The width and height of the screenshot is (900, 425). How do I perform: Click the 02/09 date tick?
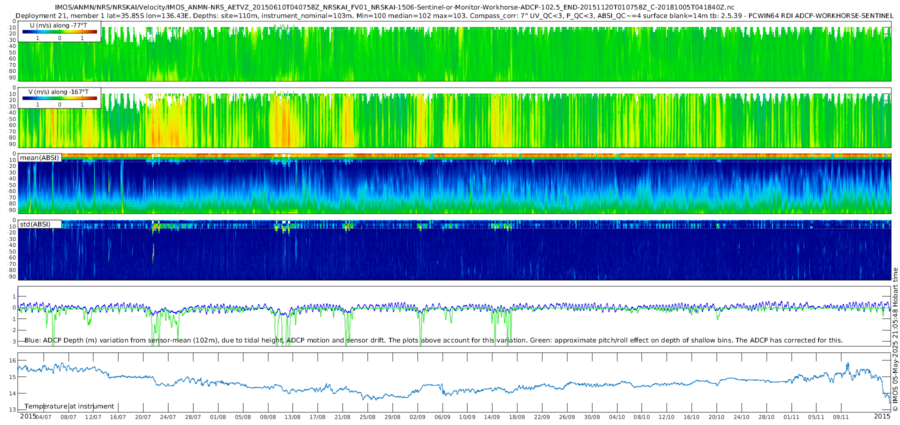pos(417,417)
